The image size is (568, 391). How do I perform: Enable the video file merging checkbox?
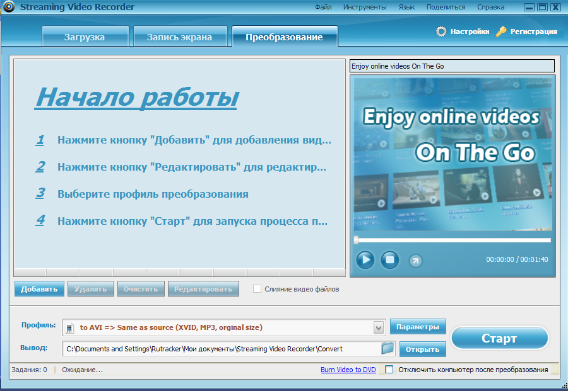(257, 289)
